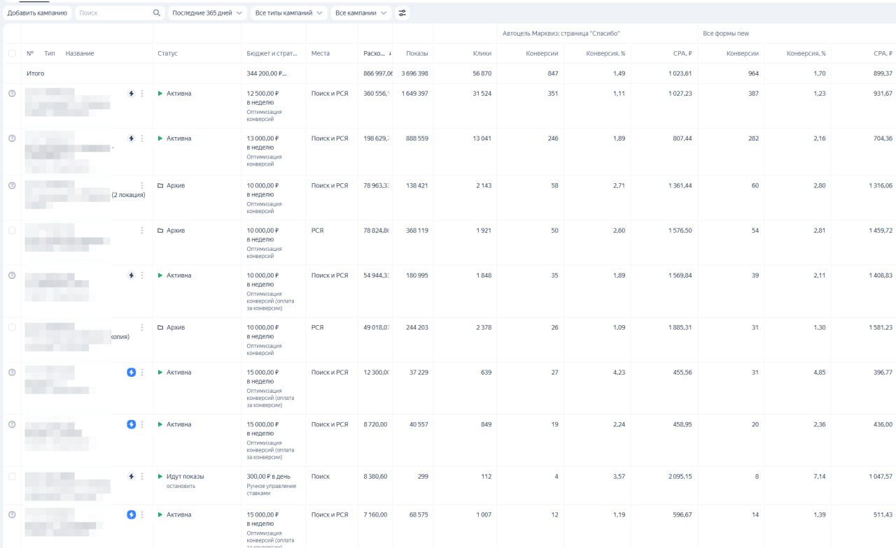Open the Последние 365 дней period dropdown

(x=209, y=13)
